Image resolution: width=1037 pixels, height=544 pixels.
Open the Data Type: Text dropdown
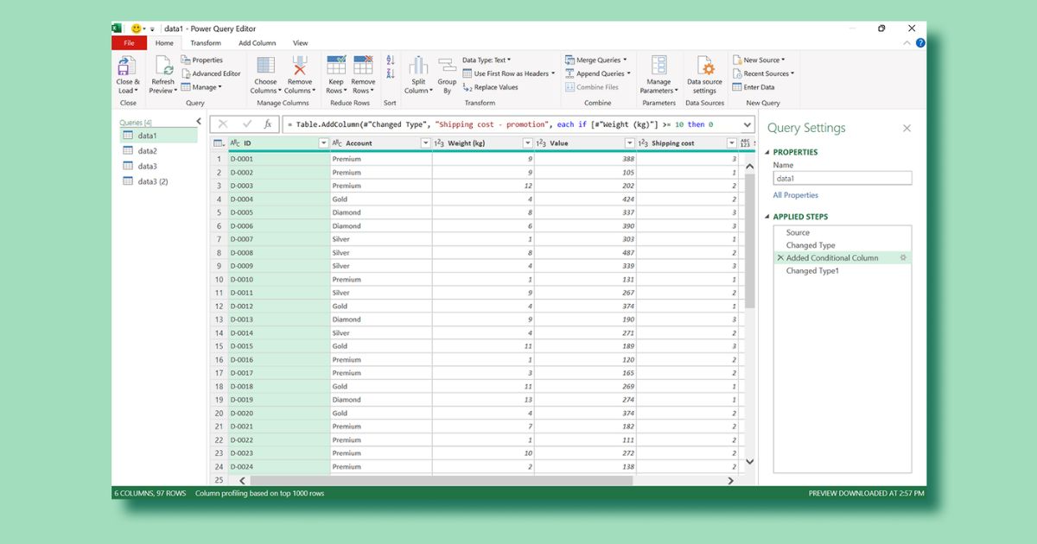pyautogui.click(x=487, y=60)
